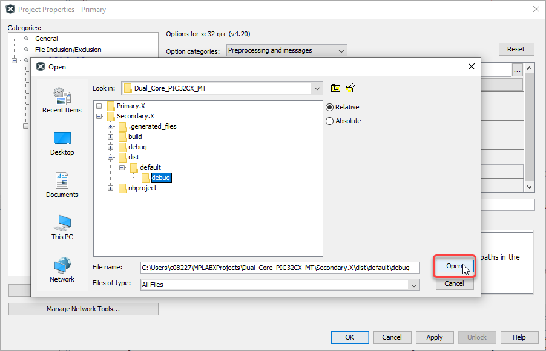Collapse the dist folder node
Viewport: 546px width, 351px height.
[x=110, y=158]
